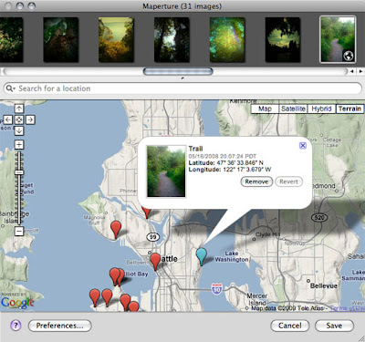Close the Trail info popup

[x=303, y=146]
